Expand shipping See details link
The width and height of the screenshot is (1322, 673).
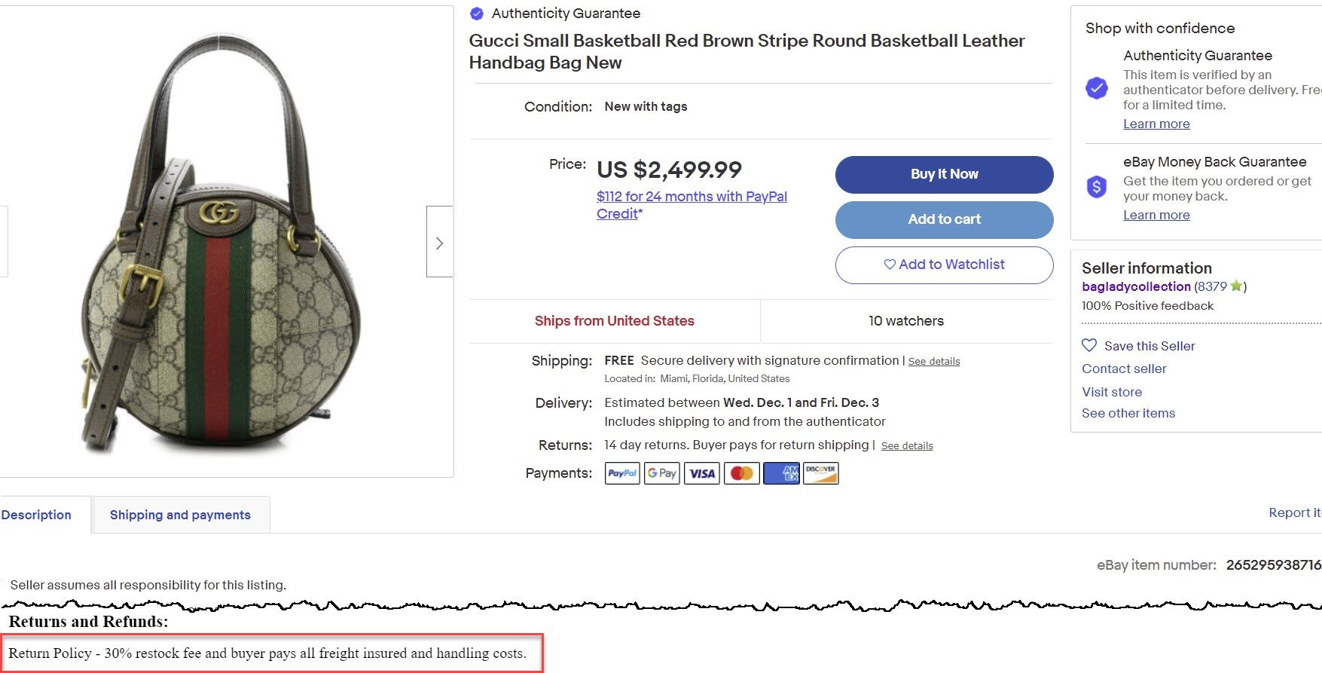pos(933,362)
